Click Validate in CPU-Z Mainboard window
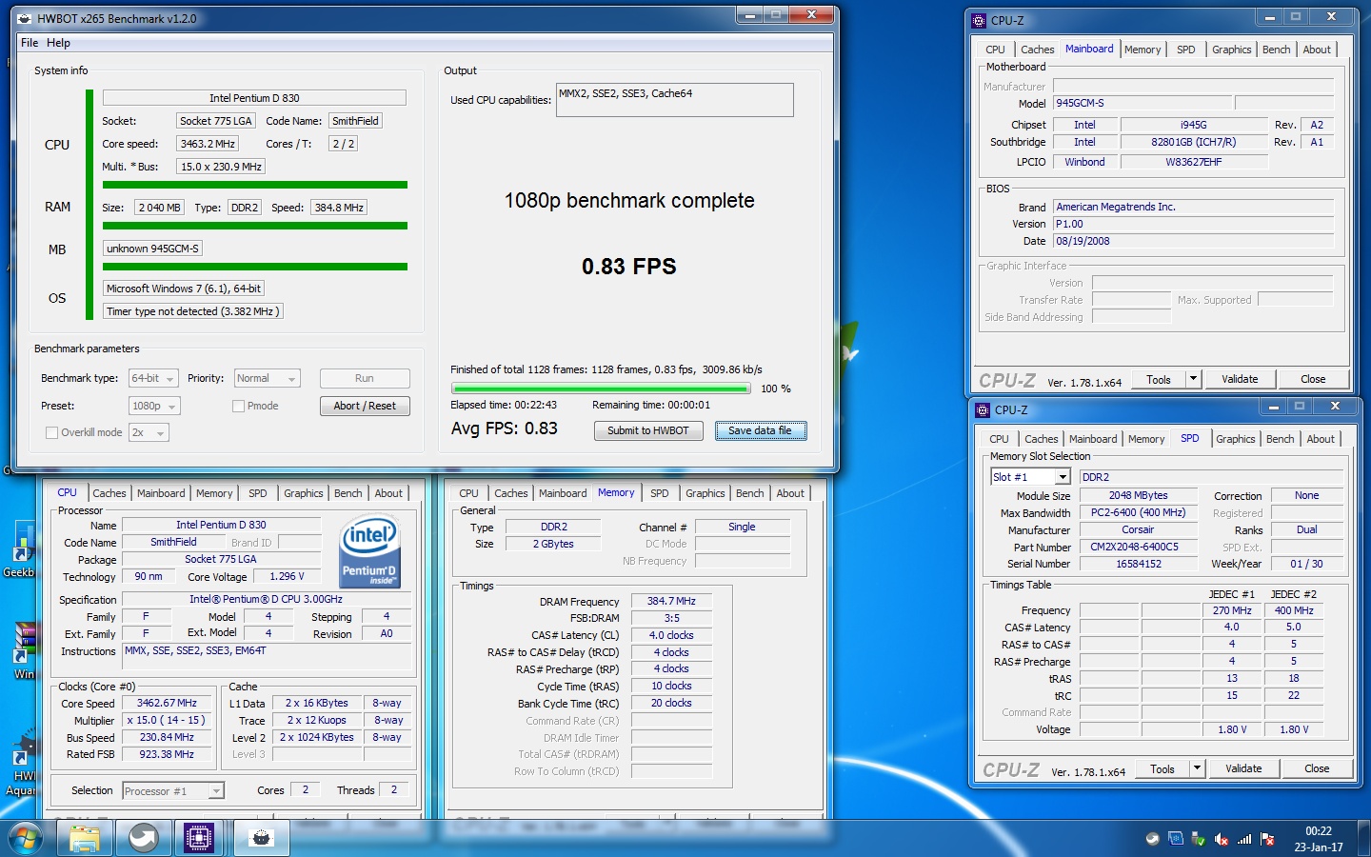The height and width of the screenshot is (857, 1371). pos(1240,379)
